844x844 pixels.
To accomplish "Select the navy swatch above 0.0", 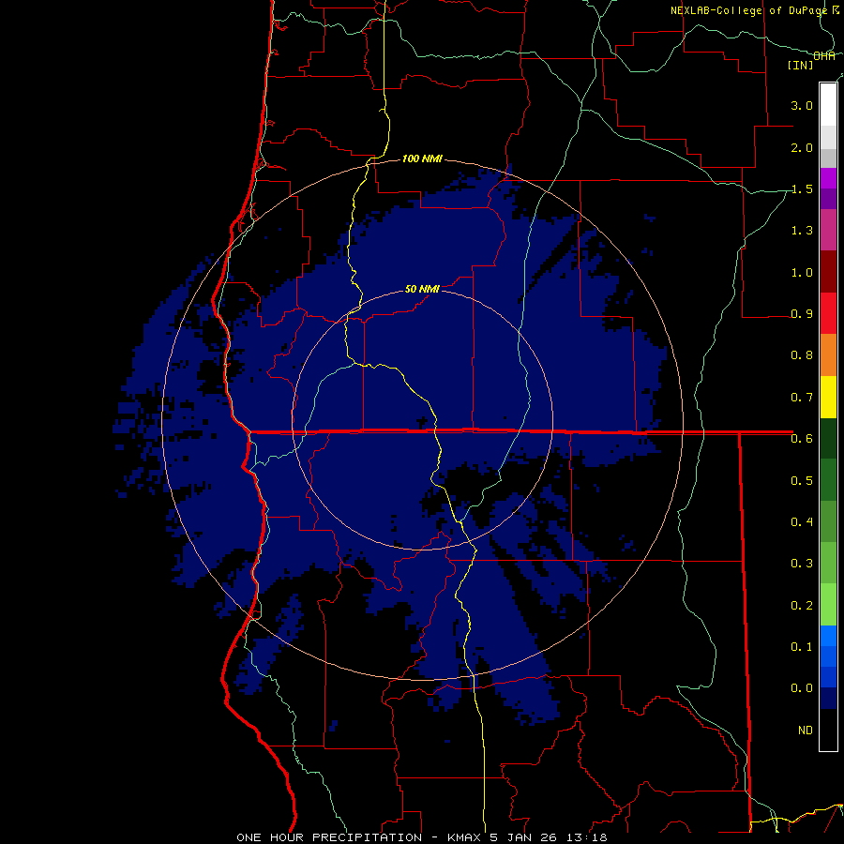I will click(x=828, y=698).
